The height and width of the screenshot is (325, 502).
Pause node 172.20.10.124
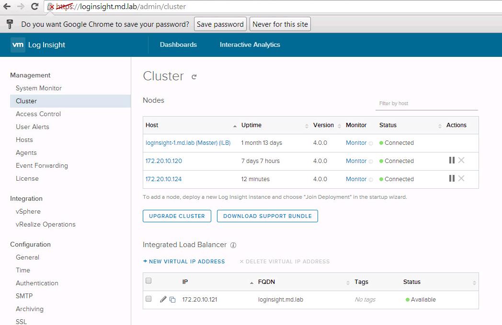point(451,178)
